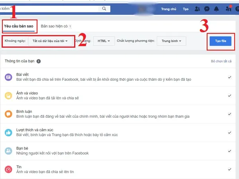Click 'Ảnh và video bạn đã tải lên' description
This screenshot has height=179, width=239.
[x=47, y=98]
